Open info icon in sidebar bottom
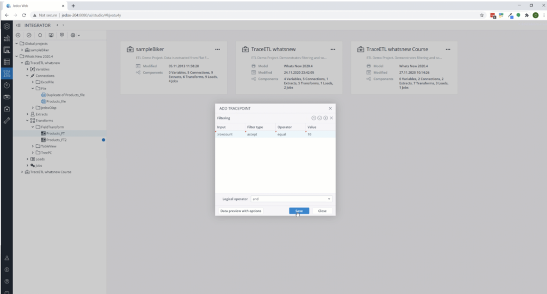 6,269
